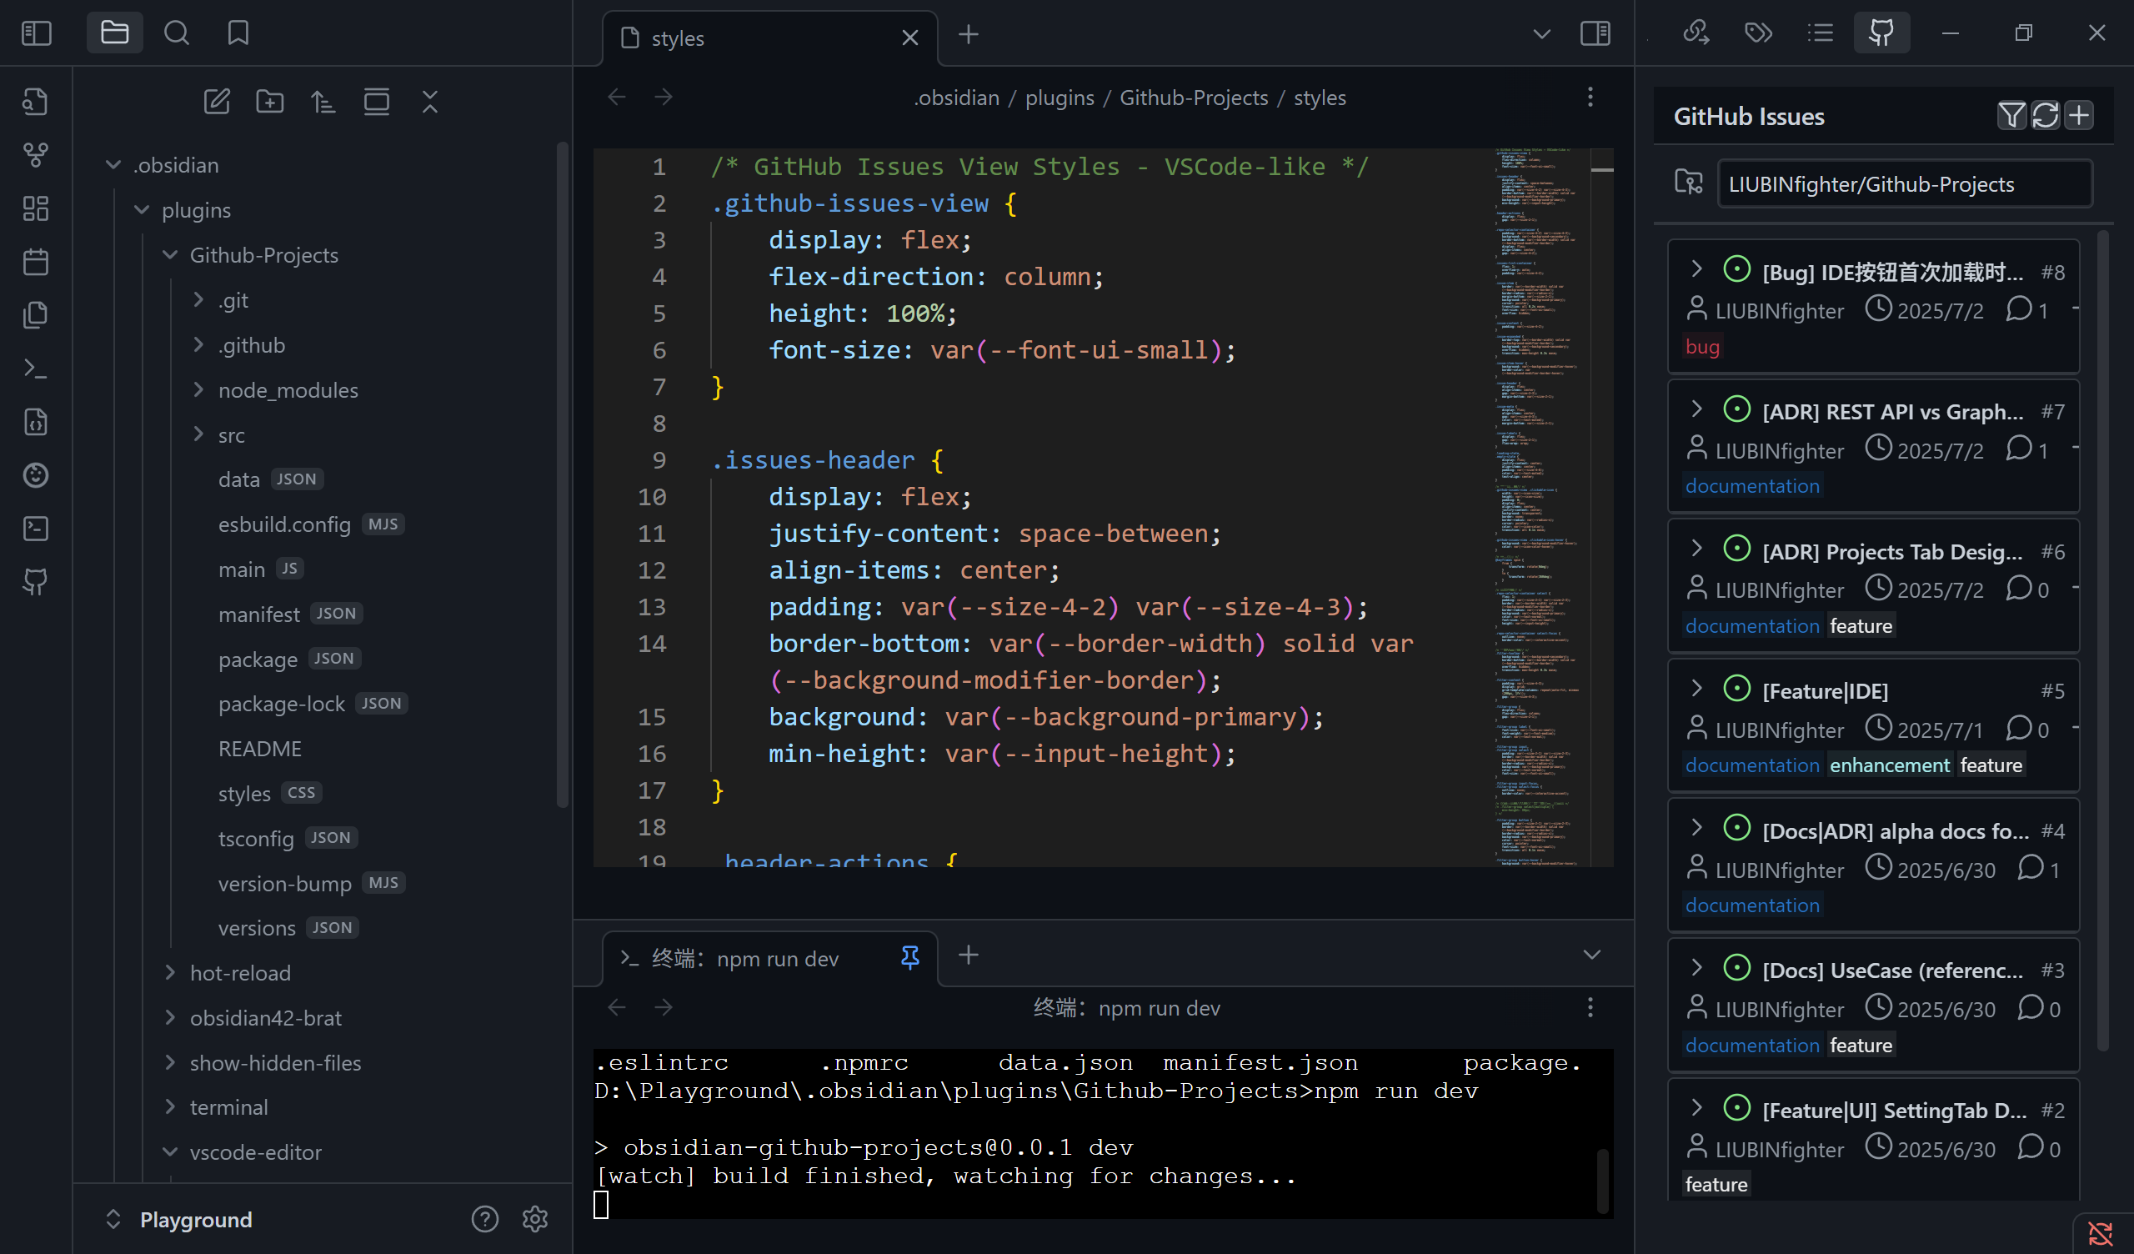Open the outline tab in right sidebar

1820,33
